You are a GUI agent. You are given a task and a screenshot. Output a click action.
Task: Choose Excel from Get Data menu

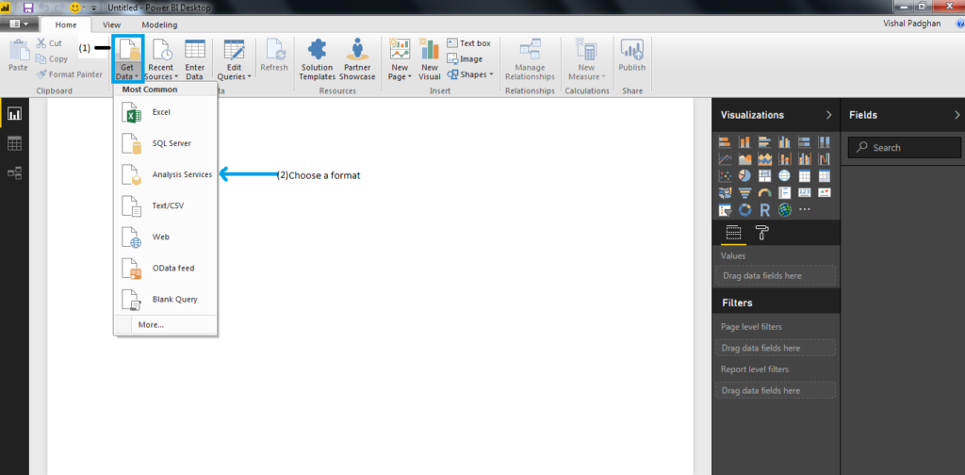(x=160, y=112)
